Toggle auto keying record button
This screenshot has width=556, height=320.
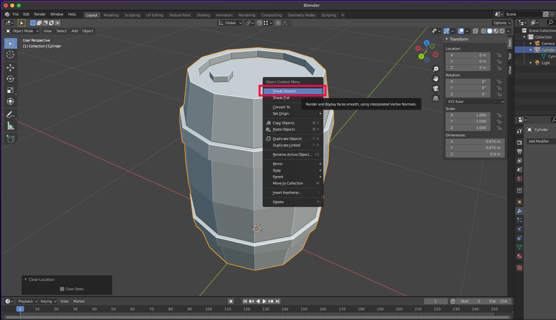coord(231,301)
